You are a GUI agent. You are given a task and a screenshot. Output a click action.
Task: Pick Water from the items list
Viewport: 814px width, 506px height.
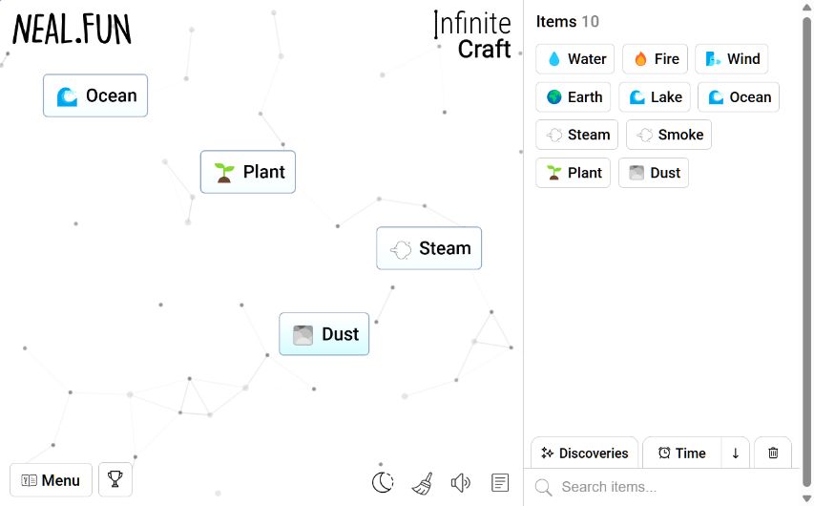[x=575, y=58]
